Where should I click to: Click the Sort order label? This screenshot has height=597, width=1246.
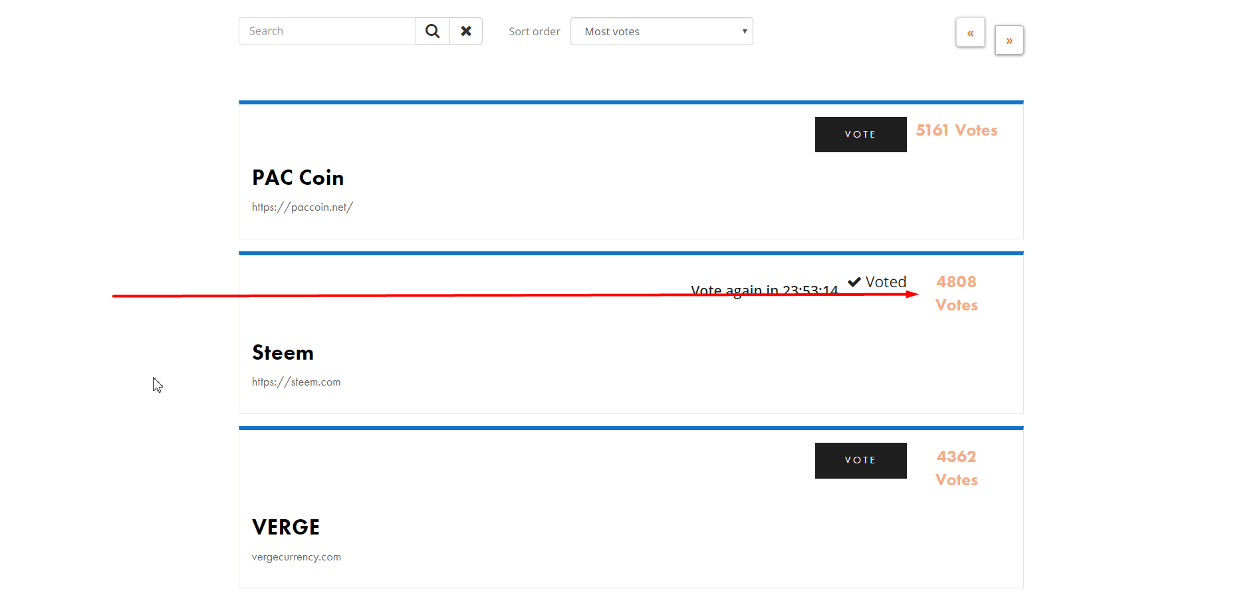(535, 31)
